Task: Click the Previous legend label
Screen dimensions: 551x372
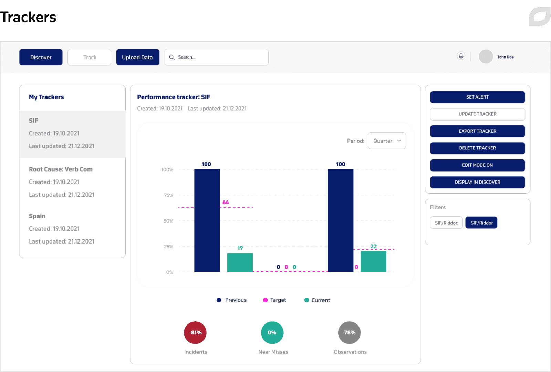Action: [236, 300]
